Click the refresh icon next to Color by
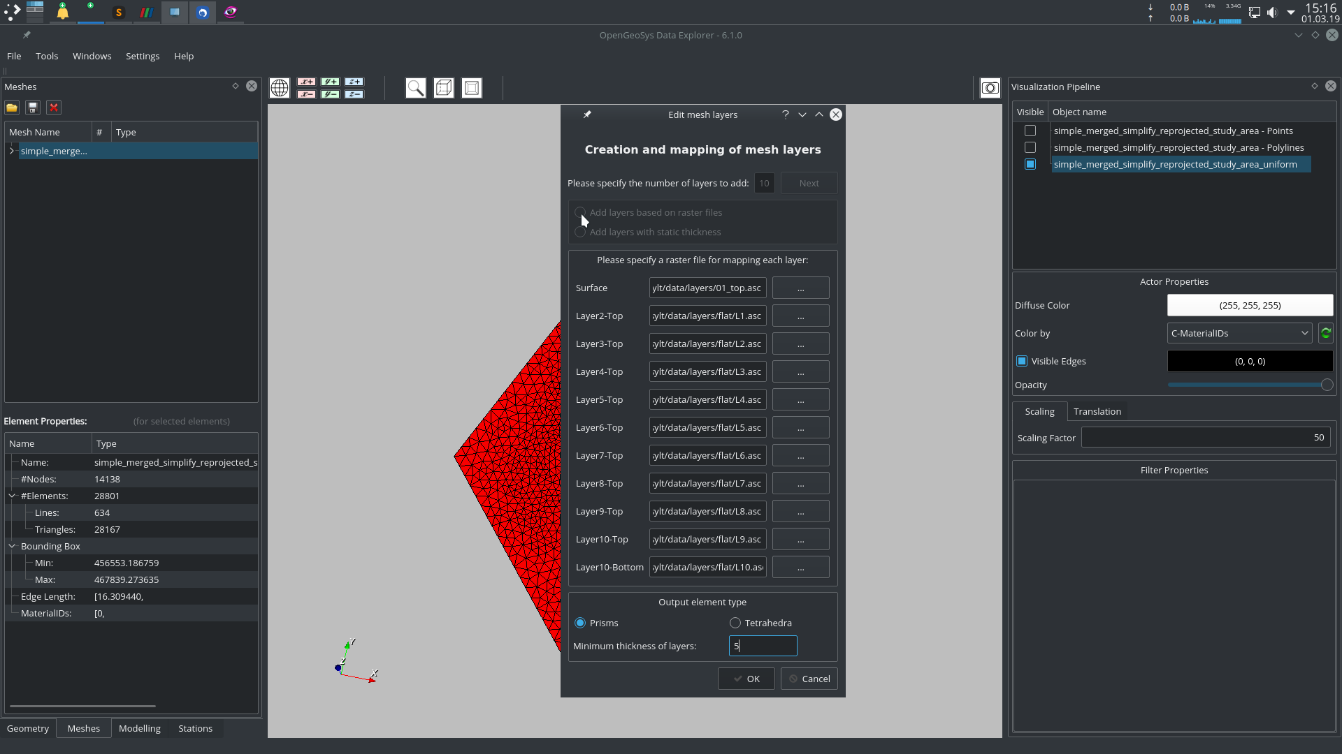Image resolution: width=1342 pixels, height=754 pixels. 1326,333
